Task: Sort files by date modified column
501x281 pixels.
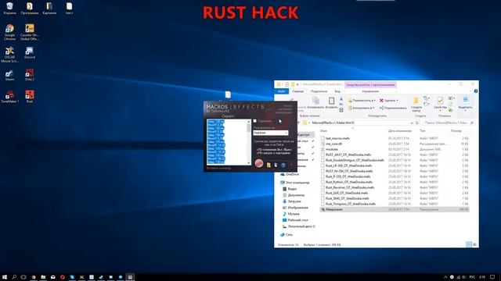Action: pos(400,131)
